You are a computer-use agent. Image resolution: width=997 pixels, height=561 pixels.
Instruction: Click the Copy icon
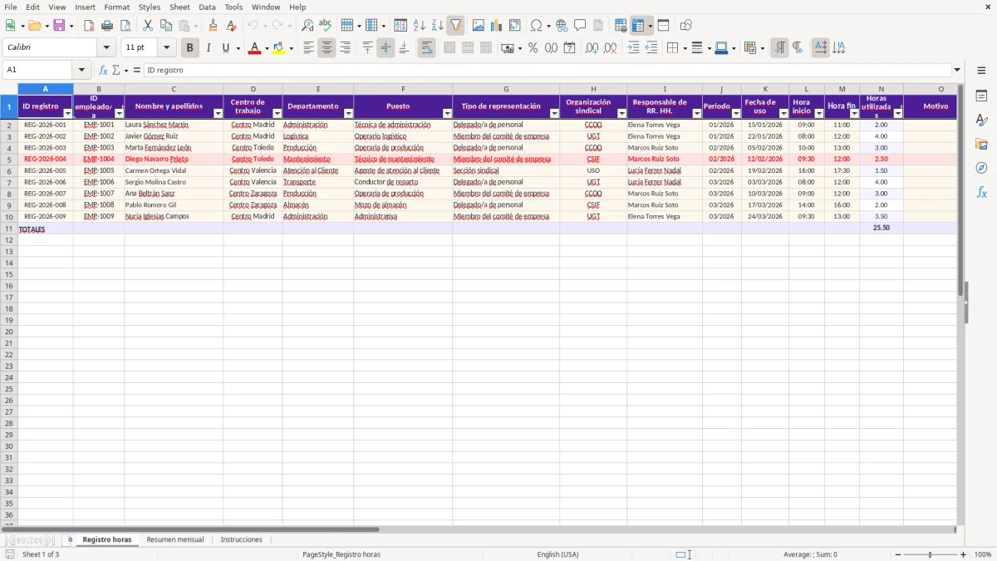pyautogui.click(x=166, y=26)
